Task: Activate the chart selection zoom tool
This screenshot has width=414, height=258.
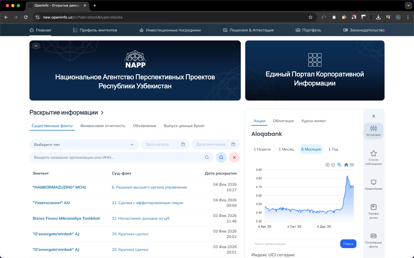Action: [339, 165]
